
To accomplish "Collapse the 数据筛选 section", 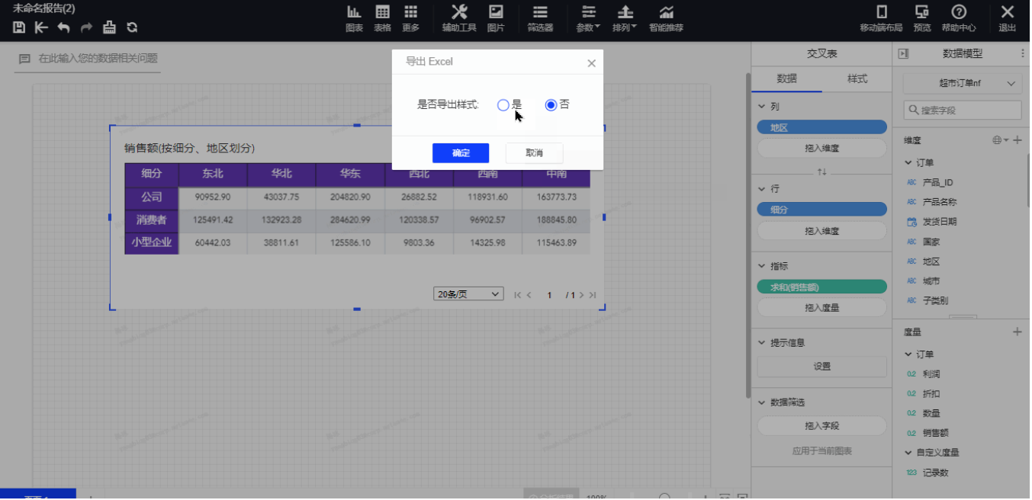I will point(761,402).
